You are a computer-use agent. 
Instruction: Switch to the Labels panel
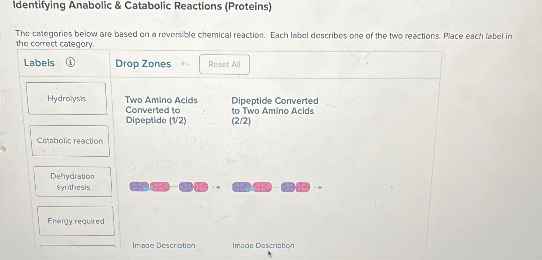[x=39, y=63]
